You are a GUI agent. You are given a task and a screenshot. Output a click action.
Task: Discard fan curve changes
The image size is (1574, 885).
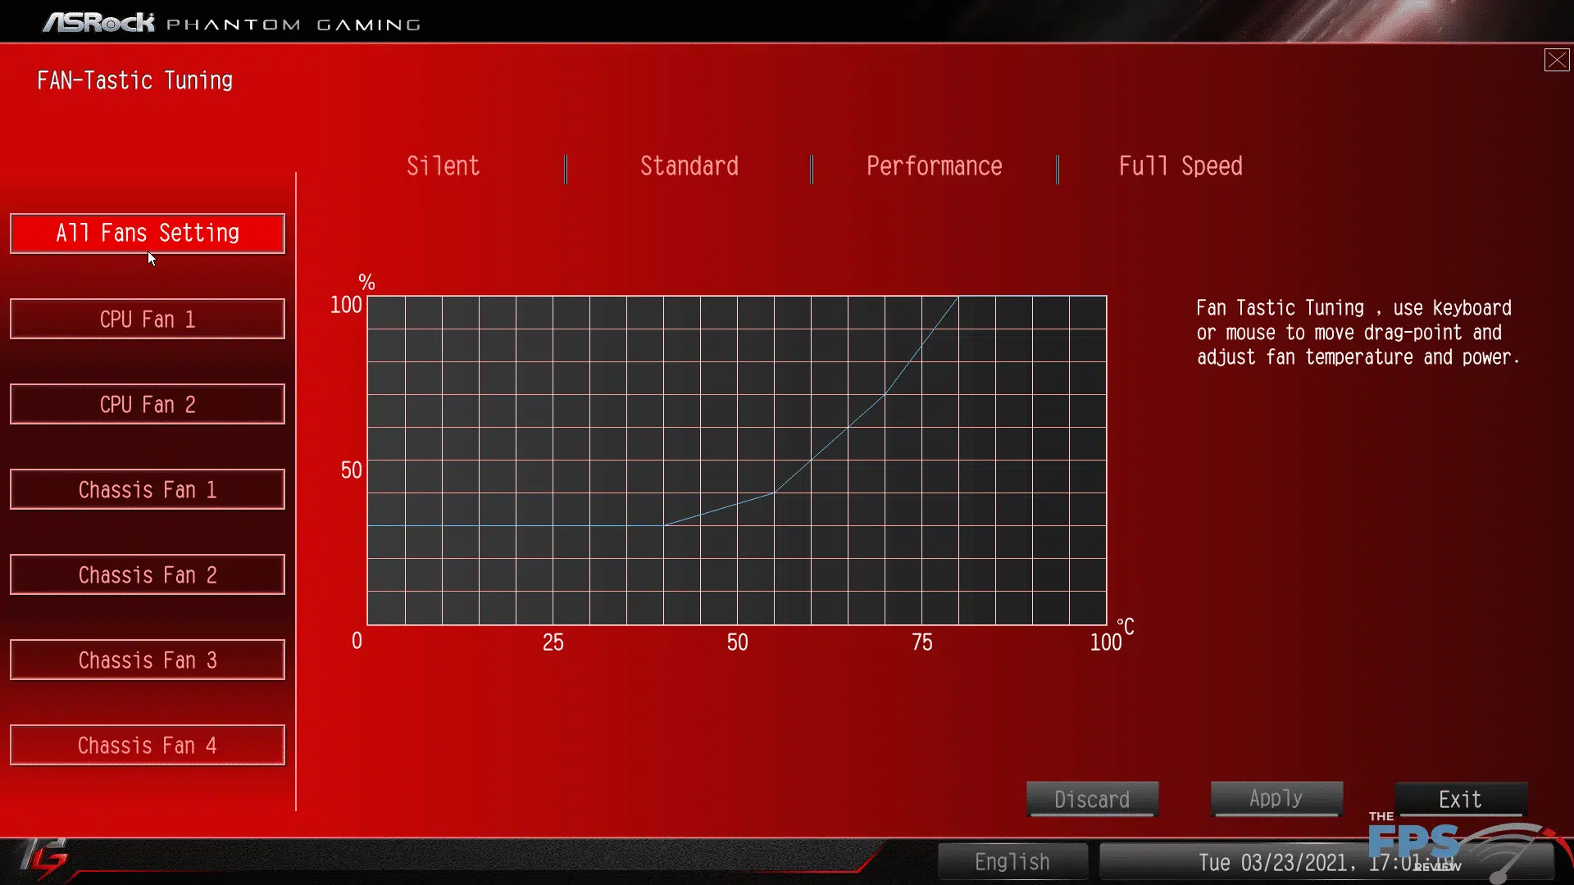point(1092,799)
